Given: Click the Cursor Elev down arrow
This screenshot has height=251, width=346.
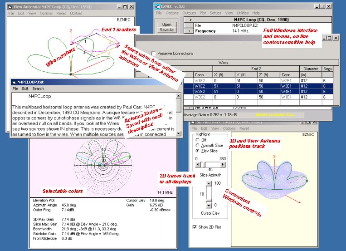Looking at the screenshot, I should 209,205.
